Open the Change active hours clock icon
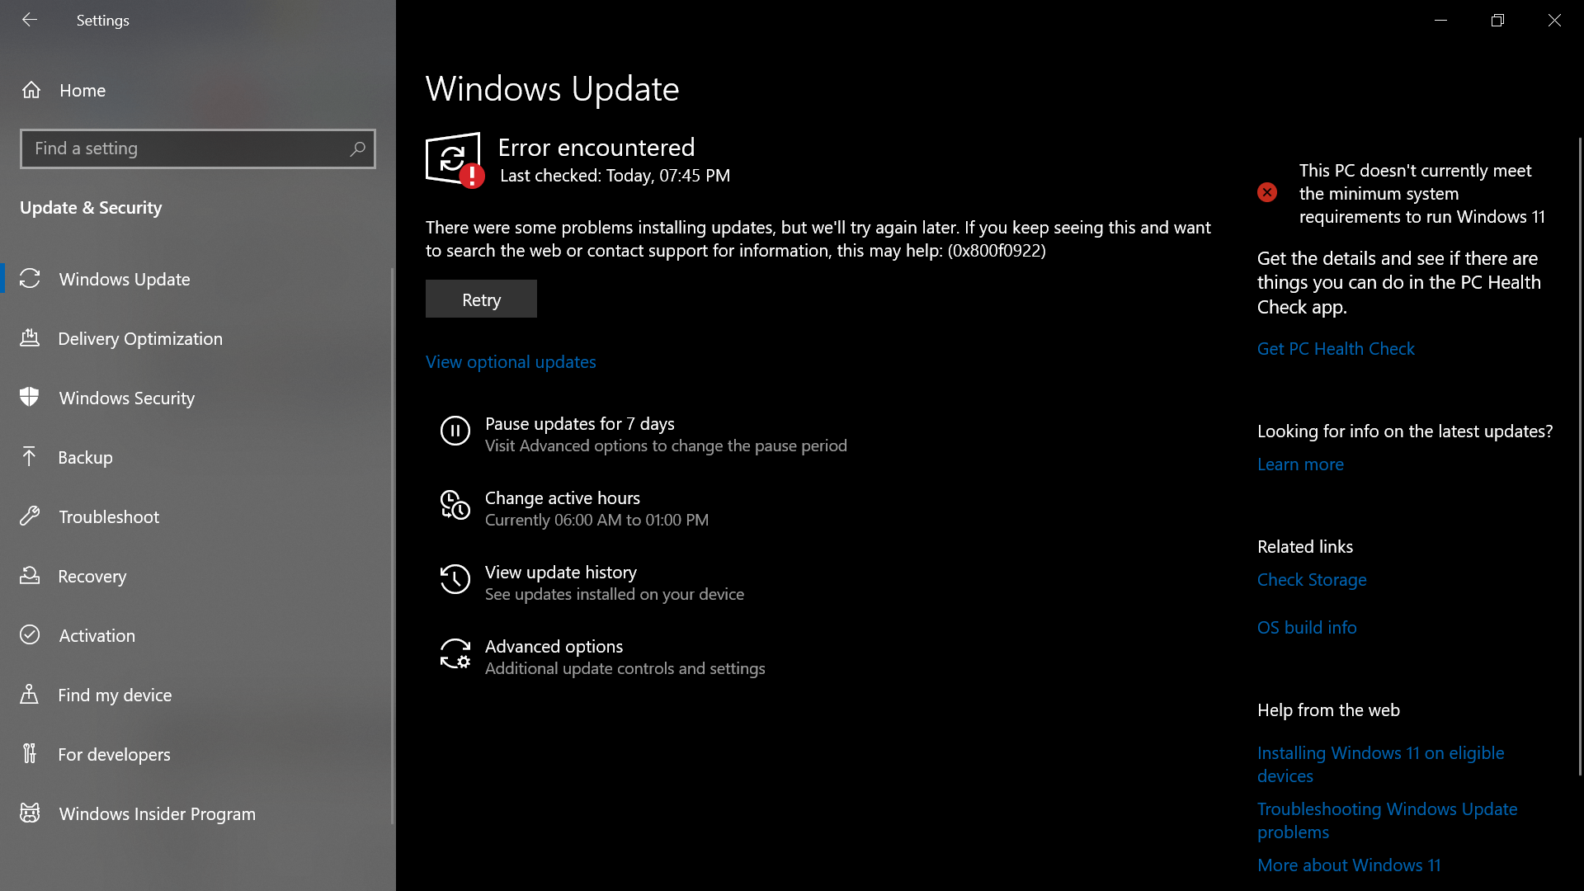1584x891 pixels. [x=455, y=505]
